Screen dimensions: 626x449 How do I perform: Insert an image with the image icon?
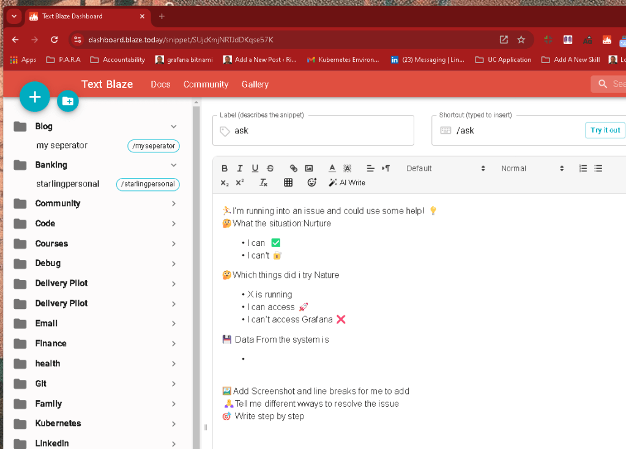(308, 168)
